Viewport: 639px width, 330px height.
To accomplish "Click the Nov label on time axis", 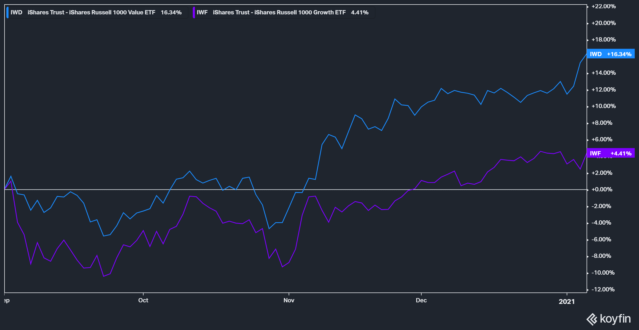I will coord(289,300).
